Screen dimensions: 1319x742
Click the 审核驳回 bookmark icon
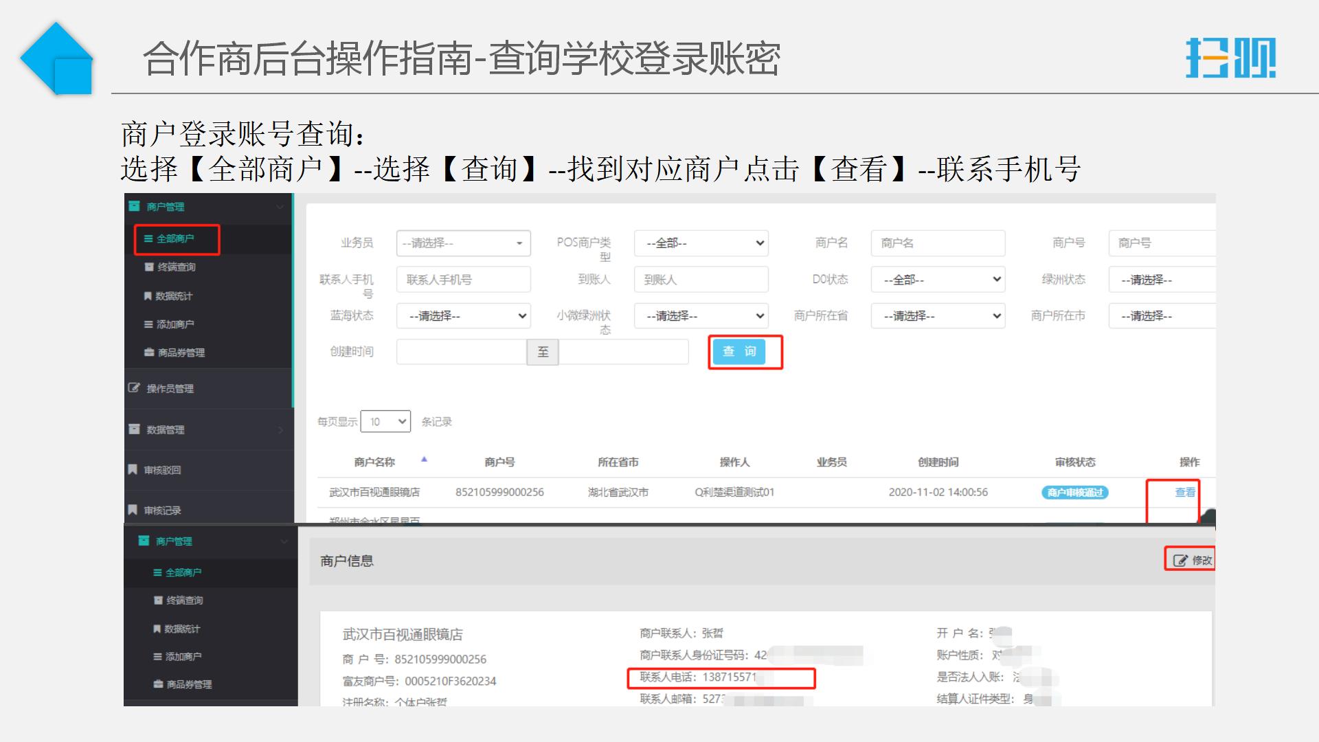click(133, 470)
